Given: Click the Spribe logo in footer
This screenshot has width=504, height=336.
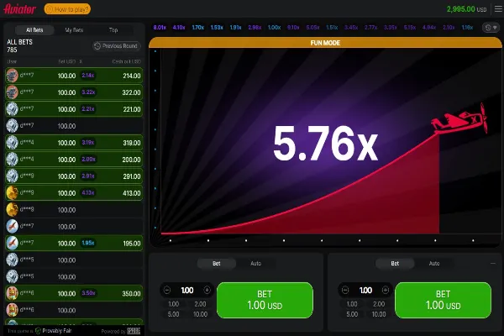Looking at the screenshot, I should pyautogui.click(x=134, y=331).
